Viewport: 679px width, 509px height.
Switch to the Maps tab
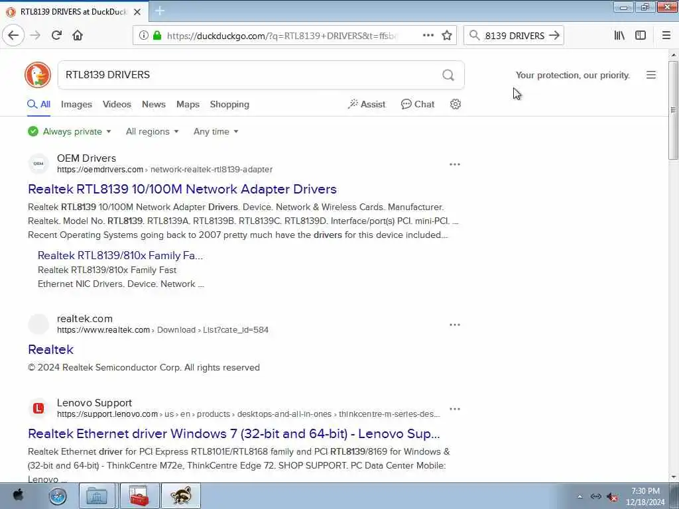coord(188,104)
